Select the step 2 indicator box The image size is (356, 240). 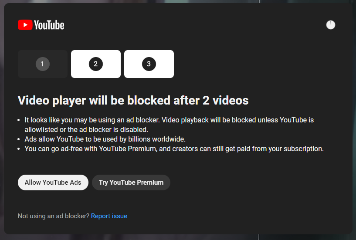[96, 64]
